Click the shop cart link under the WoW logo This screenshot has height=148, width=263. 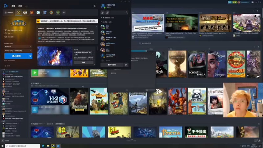(x=13, y=30)
